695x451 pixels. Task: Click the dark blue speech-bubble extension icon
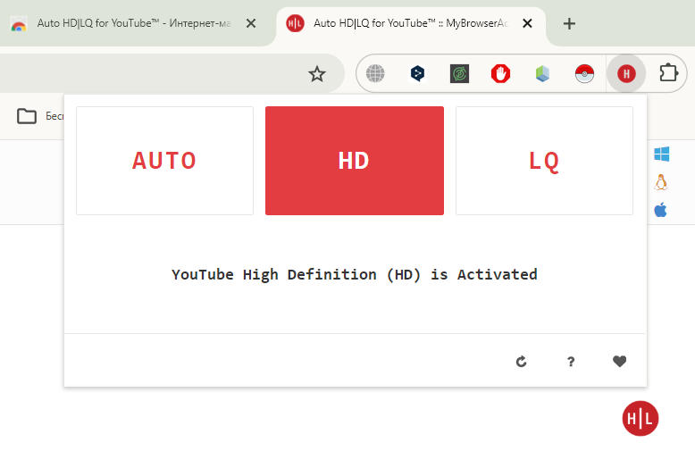click(x=417, y=74)
